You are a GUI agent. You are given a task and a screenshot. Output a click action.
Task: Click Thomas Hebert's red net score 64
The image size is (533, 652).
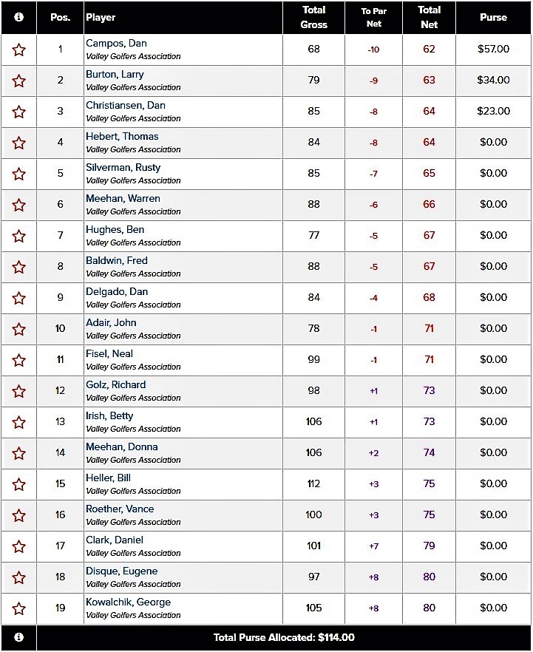point(429,143)
